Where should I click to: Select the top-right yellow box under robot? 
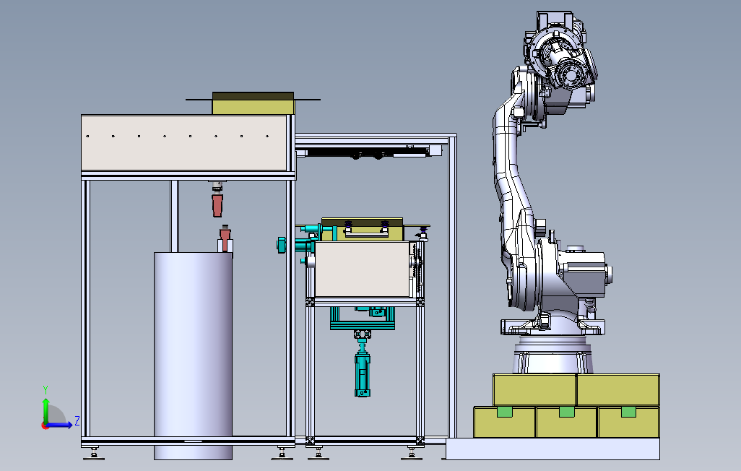[618, 390]
